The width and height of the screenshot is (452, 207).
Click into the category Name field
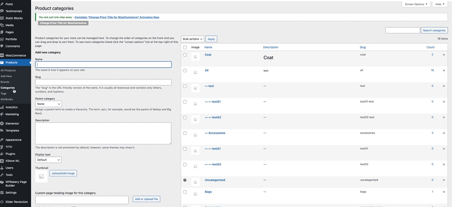coord(103,64)
